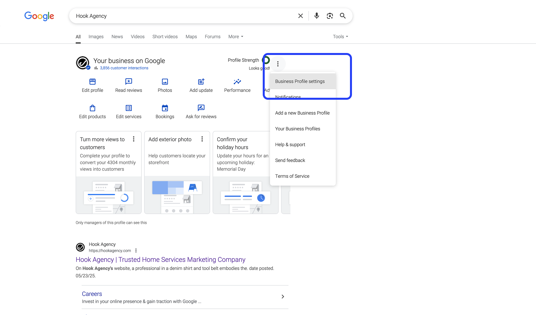Open Hook Agency Trusted Home Services result
This screenshot has height=315, width=536.
point(161,260)
